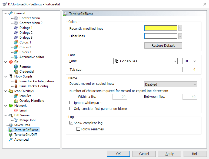Collapse the Git tree node
Image resolution: width=209 pixels, height=159 pixels.
coord(6,62)
